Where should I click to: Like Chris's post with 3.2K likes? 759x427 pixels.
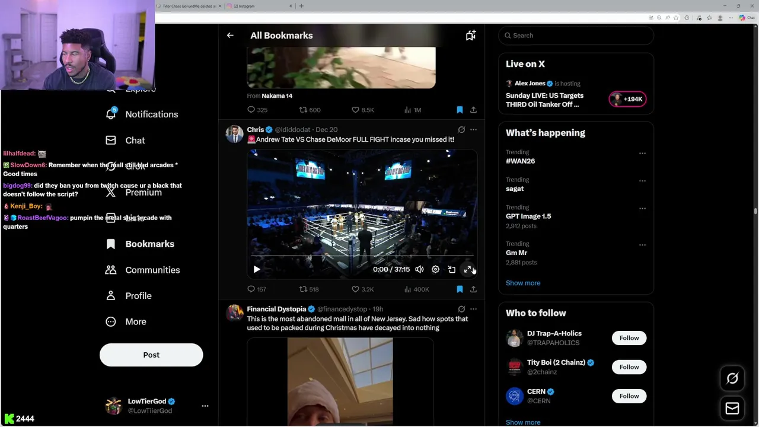point(362,289)
